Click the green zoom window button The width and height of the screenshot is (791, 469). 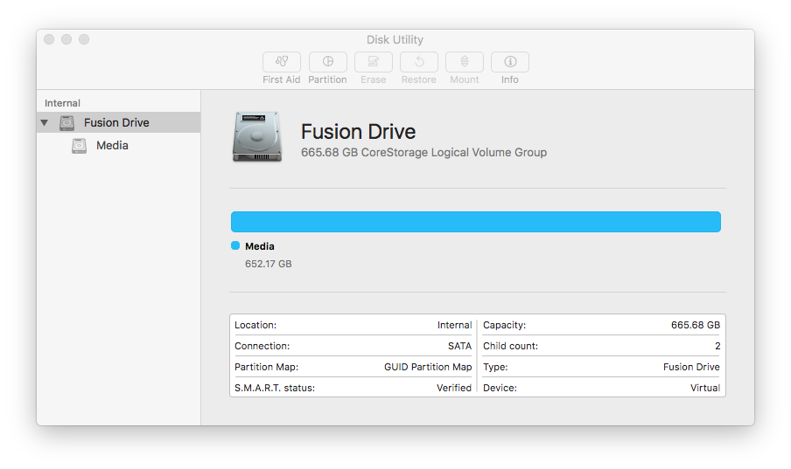pos(84,39)
